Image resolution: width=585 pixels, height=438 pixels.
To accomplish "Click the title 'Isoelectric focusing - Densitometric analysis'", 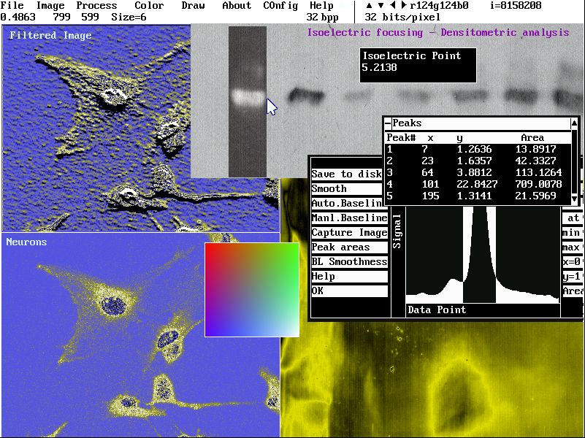I will [438, 33].
